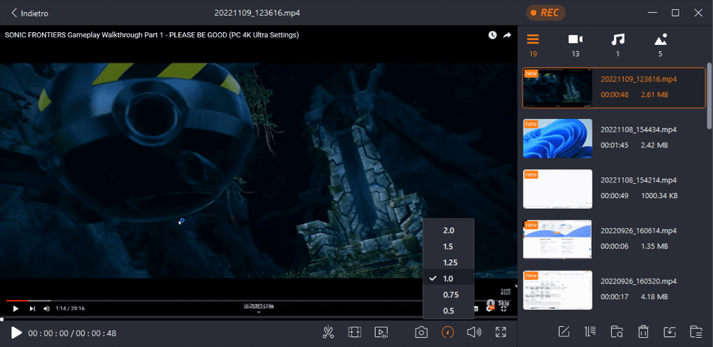The image size is (713, 347).
Task: Open the sort order icon
Action: [x=590, y=332]
